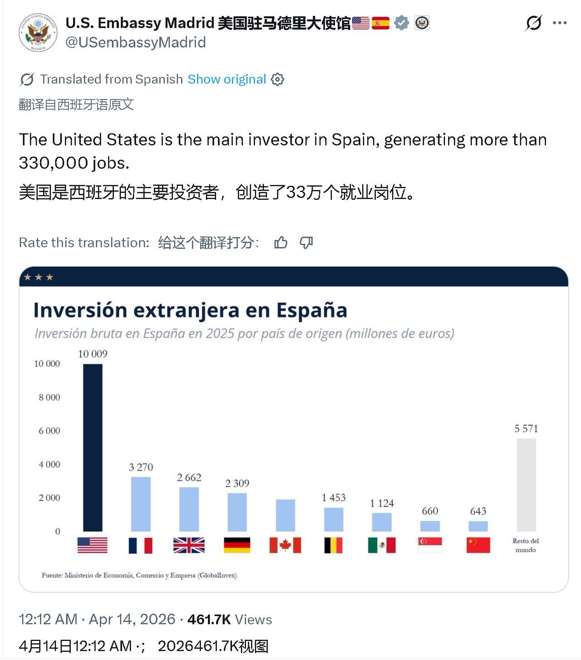Image resolution: width=581 pixels, height=660 pixels.
Task: Rate the translation with thumbs up
Action: 281,243
